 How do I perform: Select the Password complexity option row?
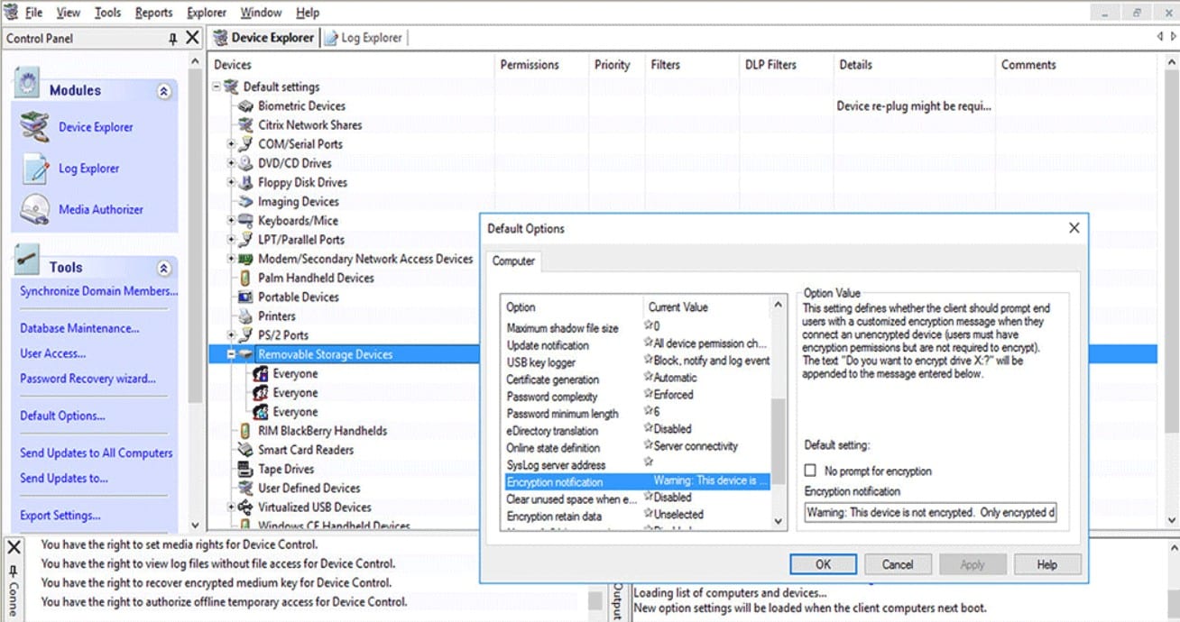tap(636, 397)
